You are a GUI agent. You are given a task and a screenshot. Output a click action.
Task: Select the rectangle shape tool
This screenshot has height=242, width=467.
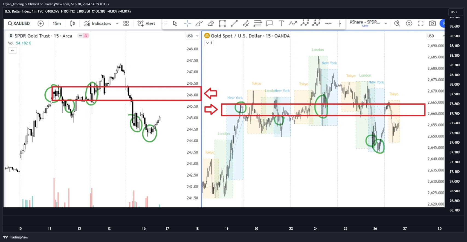click(222, 23)
